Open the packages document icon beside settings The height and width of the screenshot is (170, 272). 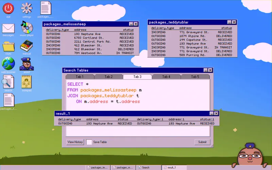(x=46, y=8)
